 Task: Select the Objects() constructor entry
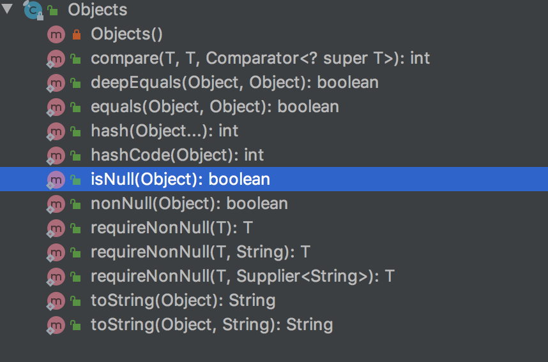click(126, 34)
